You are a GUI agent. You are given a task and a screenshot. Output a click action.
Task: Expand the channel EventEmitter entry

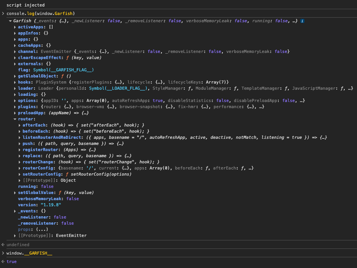pyautogui.click(x=15, y=52)
